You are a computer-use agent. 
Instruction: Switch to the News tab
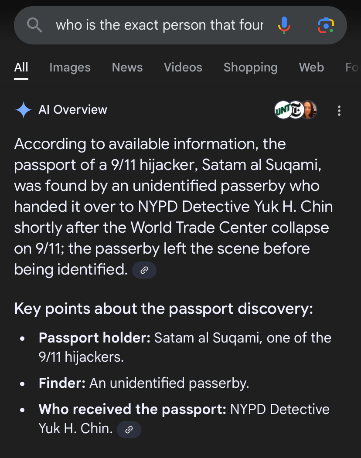coord(127,68)
